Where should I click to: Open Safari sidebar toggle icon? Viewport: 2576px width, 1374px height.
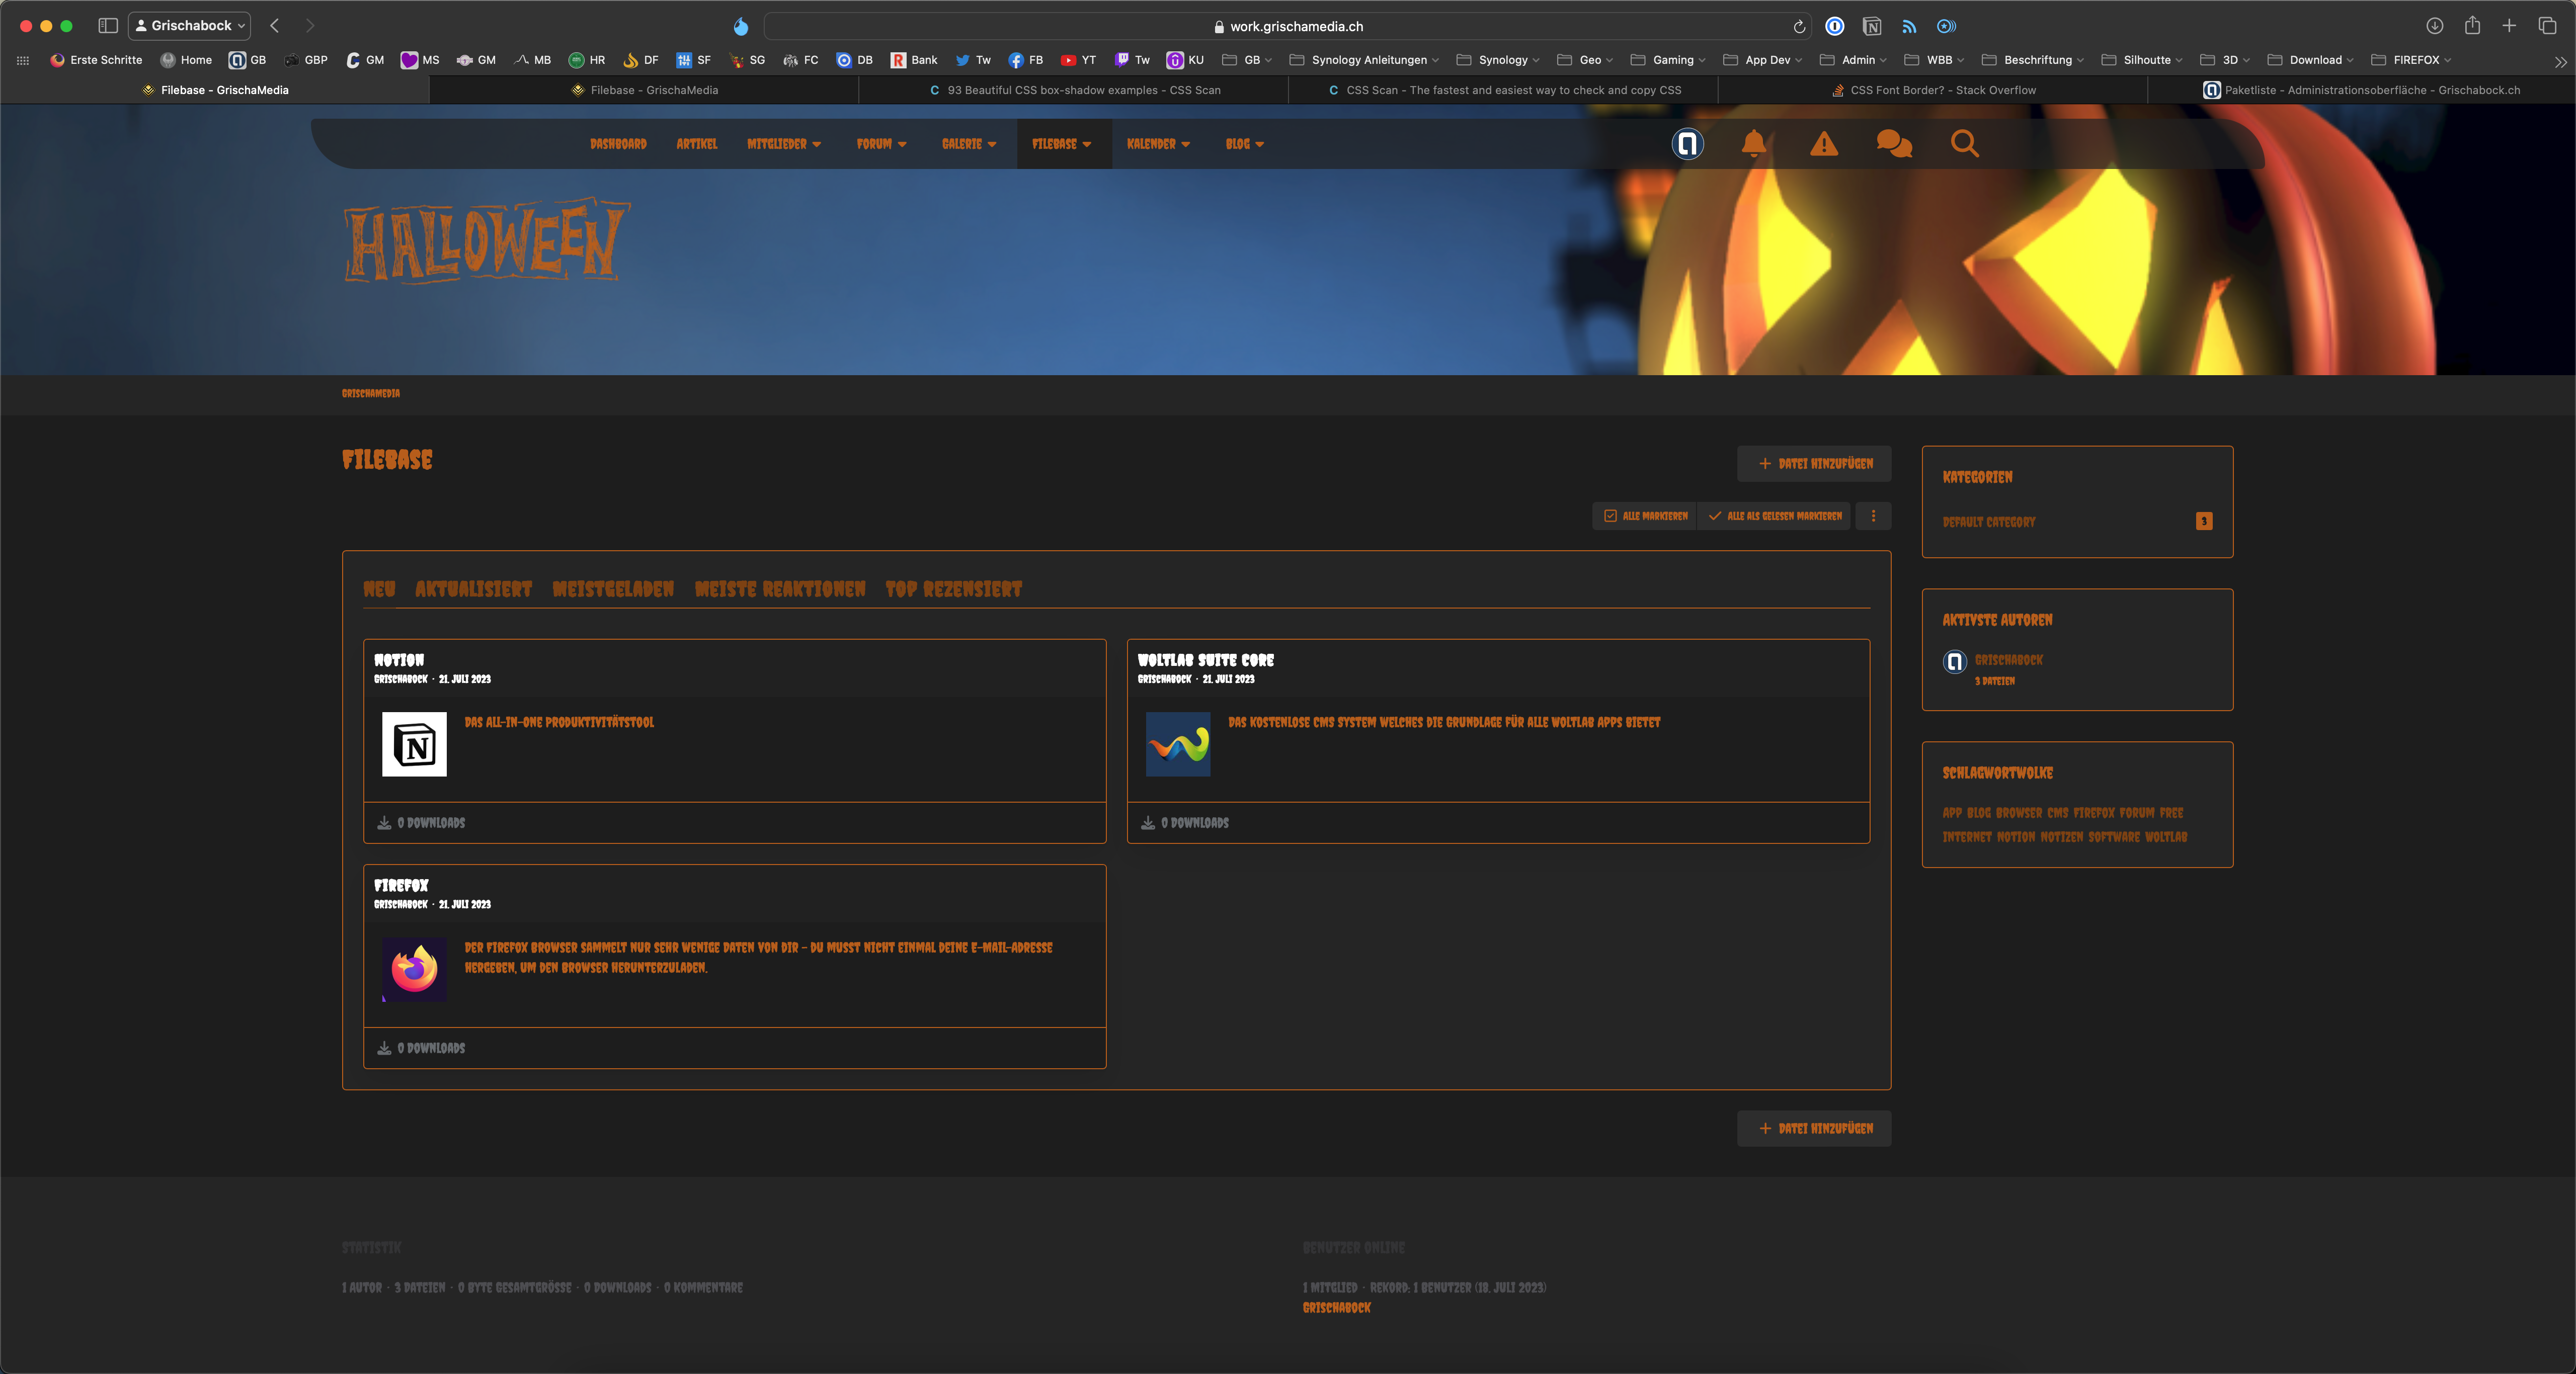tap(108, 26)
